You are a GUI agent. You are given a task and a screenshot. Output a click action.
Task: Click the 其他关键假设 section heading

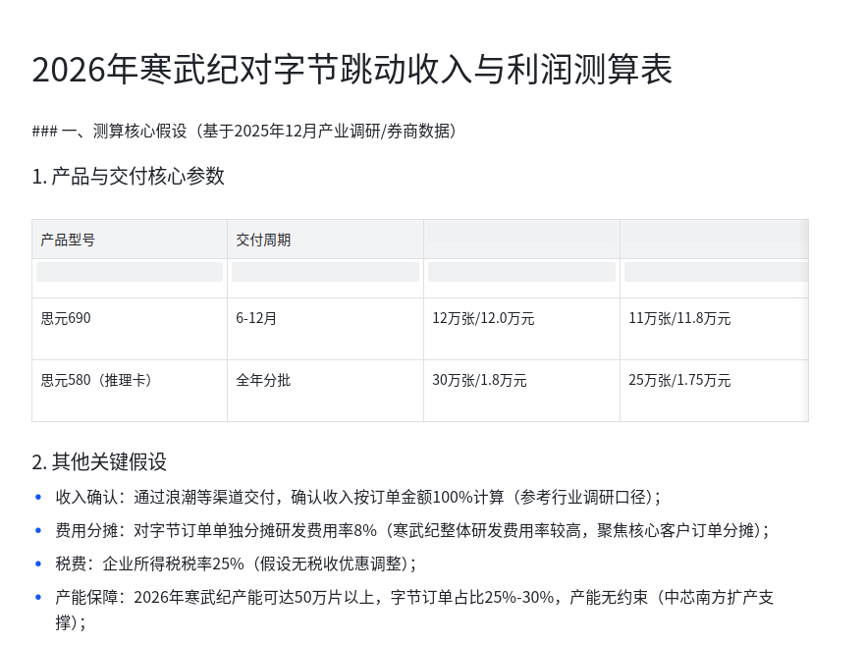coord(99,461)
